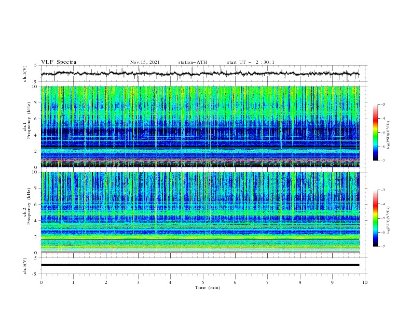Click the ch.2 "Frequency (kHz)" axis label
The height and width of the screenshot is (317, 411).
tap(29, 206)
